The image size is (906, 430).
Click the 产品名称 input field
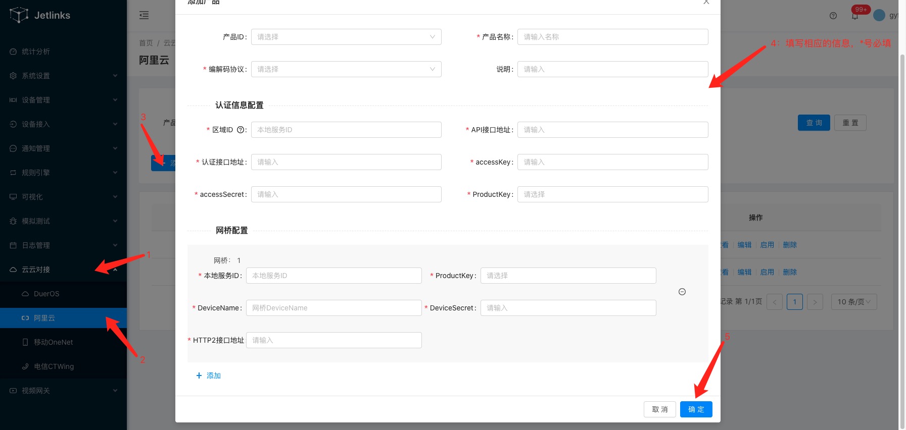pos(612,37)
